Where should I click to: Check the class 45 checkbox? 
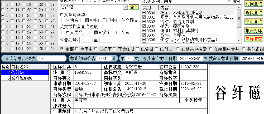tap(47, 49)
